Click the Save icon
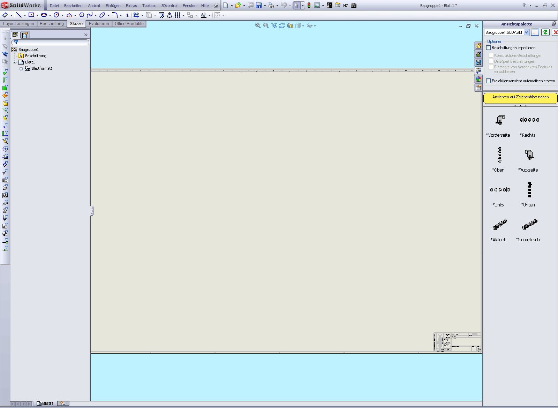 259,5
